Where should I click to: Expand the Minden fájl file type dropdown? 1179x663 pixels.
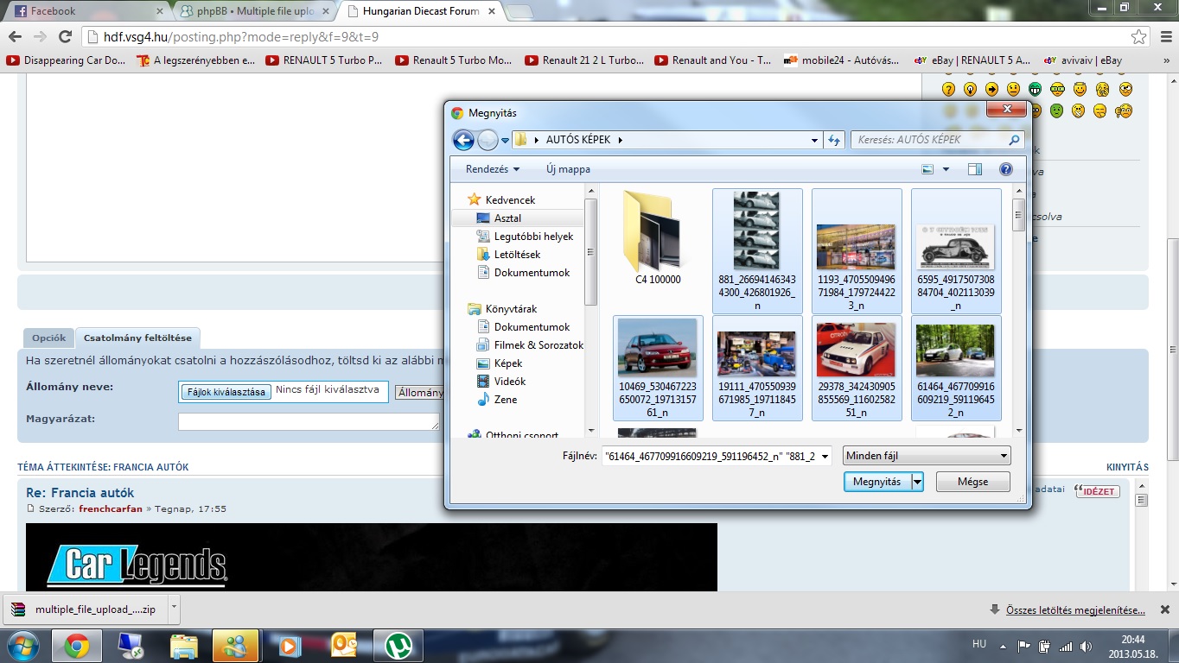926,456
